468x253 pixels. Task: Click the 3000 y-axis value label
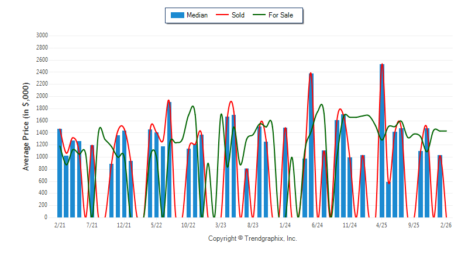pos(42,36)
